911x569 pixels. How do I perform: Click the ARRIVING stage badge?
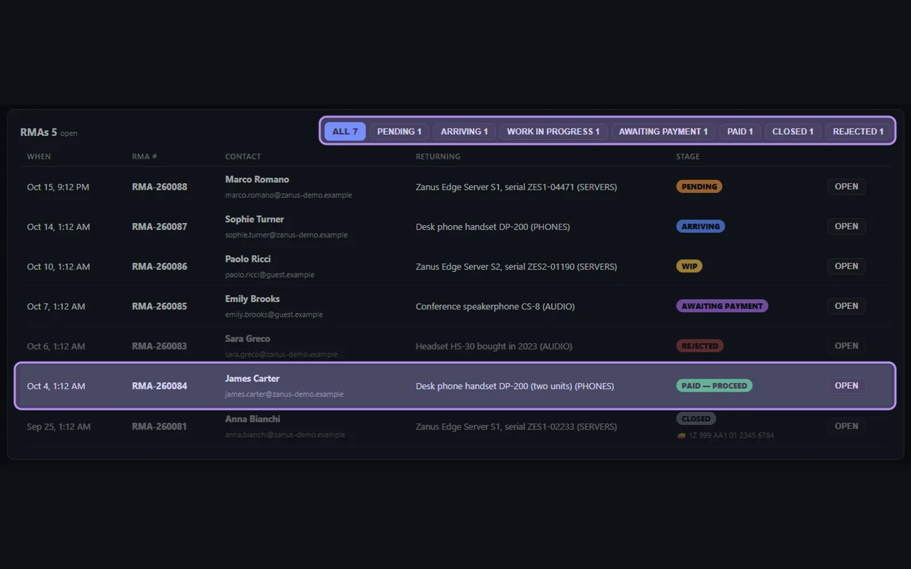pos(700,226)
